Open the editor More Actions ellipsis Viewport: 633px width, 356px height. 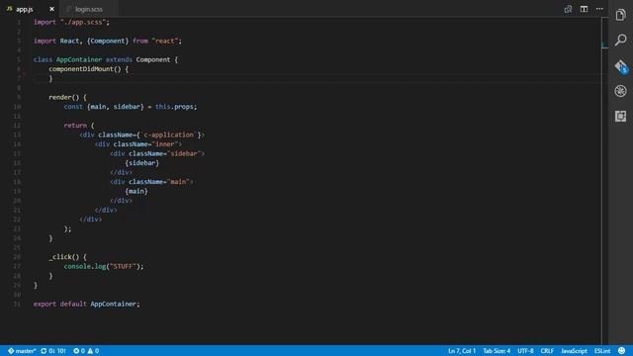tap(599, 9)
